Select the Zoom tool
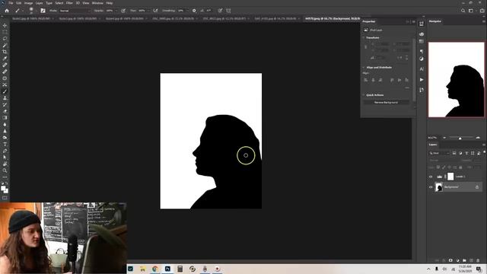This screenshot has height=274, width=487. click(5, 170)
